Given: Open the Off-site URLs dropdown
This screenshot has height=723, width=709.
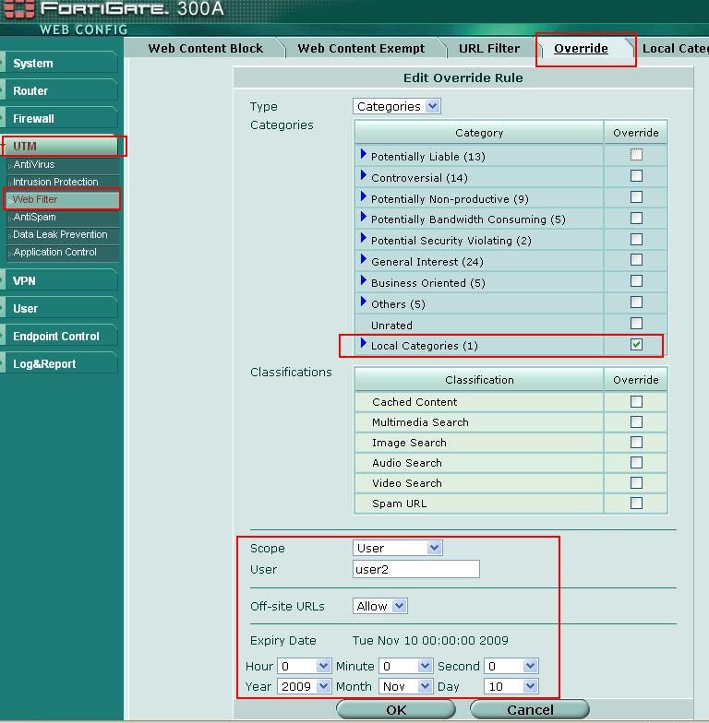Looking at the screenshot, I should coord(380,606).
